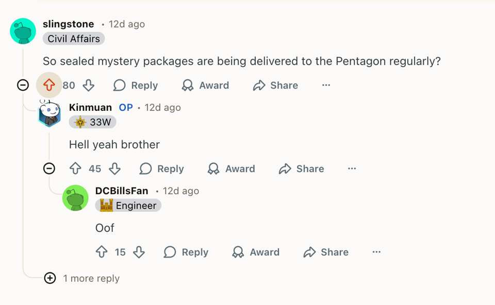Reply to slingstone's comment
The height and width of the screenshot is (305, 495).
coord(136,85)
